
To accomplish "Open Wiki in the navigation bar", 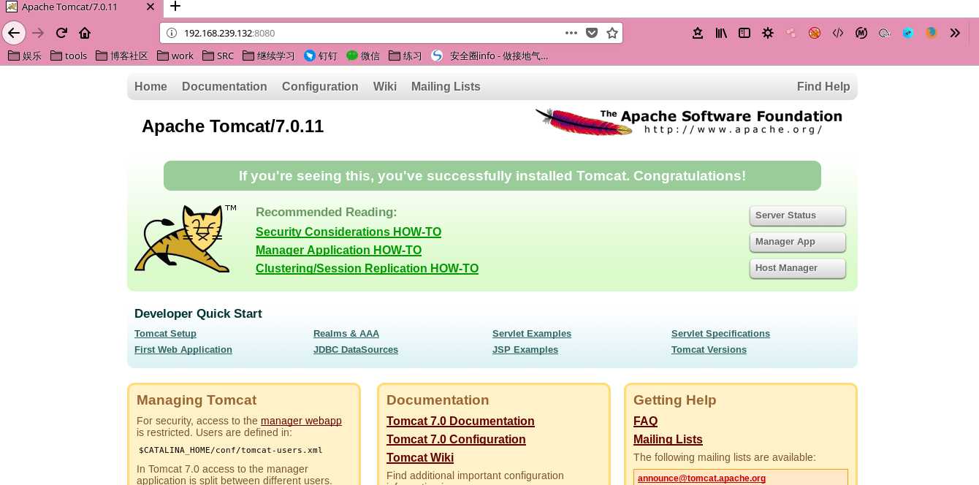I will (x=385, y=86).
